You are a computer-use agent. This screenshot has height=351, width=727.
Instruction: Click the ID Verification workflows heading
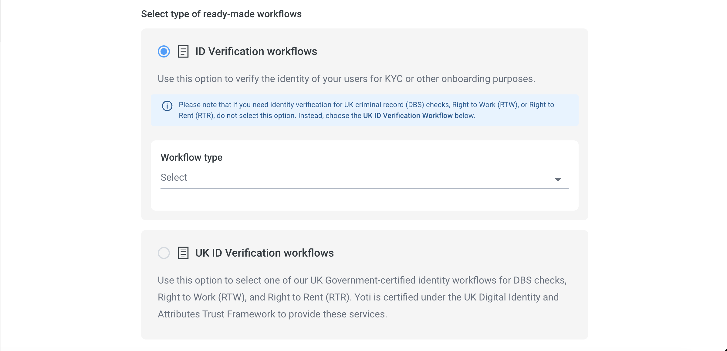(x=256, y=51)
